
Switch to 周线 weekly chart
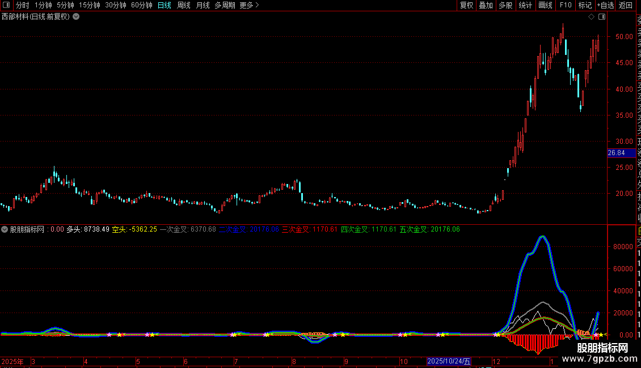(184, 5)
